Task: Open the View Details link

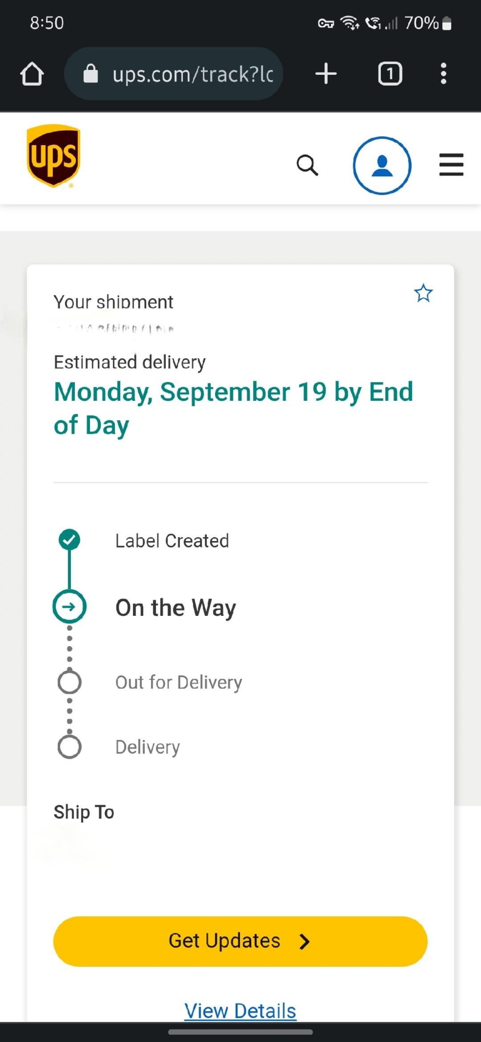Action: 240,1010
